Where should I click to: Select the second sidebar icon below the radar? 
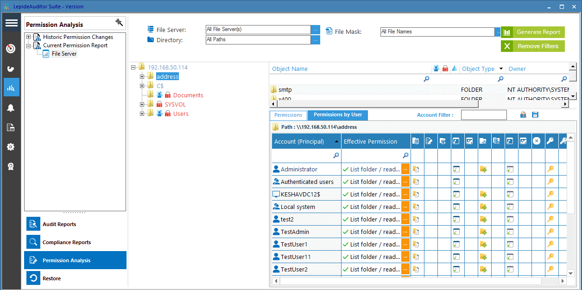(x=11, y=69)
